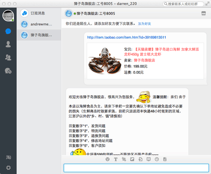Select the 獐子岛旗舰... conversation

click(39, 35)
